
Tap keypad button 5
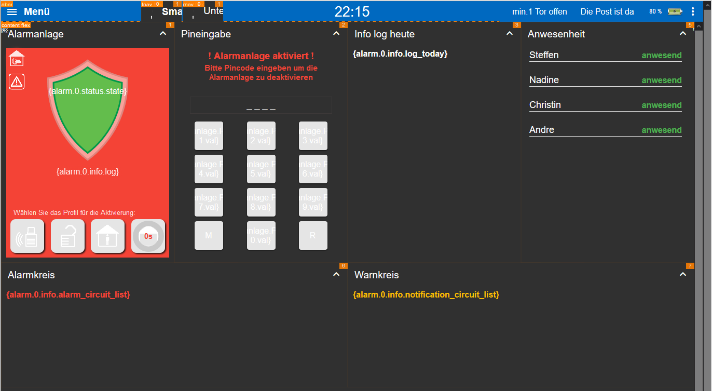(x=261, y=169)
